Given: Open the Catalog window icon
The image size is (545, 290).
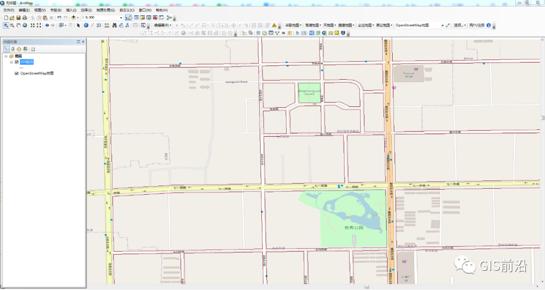Looking at the screenshot, I should point(142,17).
